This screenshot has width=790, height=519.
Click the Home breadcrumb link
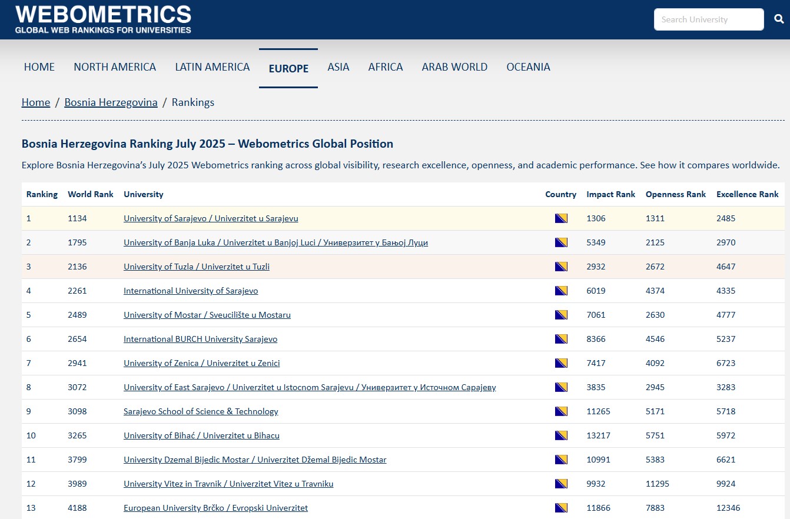pos(35,102)
